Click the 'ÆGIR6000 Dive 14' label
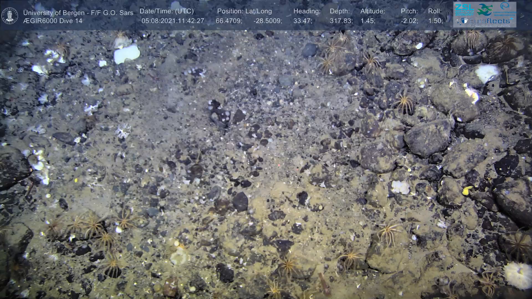 (53, 21)
